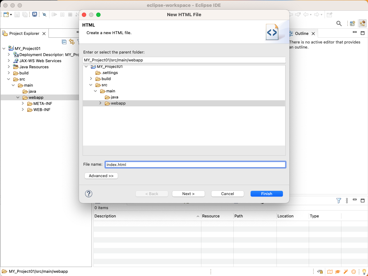Select build folder in Project Explorer
The width and height of the screenshot is (368, 276).
tap(24, 73)
